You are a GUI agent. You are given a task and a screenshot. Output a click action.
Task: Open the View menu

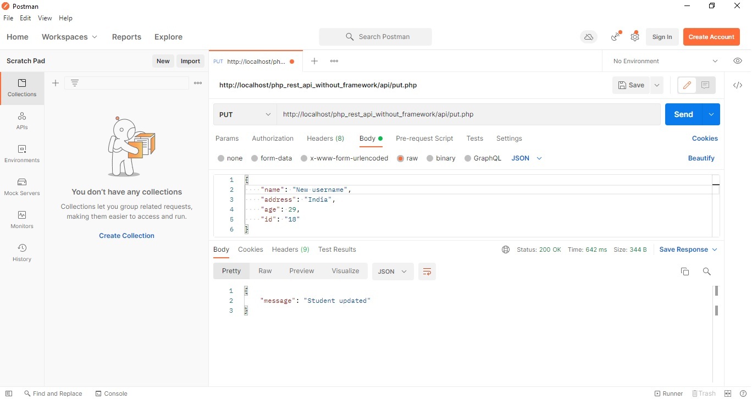[x=45, y=18]
